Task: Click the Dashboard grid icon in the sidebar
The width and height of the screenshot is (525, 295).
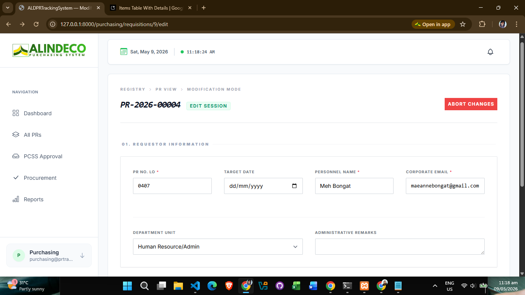Action: [x=16, y=113]
